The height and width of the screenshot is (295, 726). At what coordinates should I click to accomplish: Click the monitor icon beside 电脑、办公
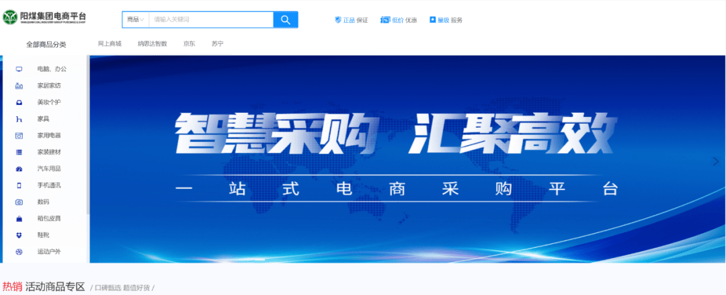(19, 69)
